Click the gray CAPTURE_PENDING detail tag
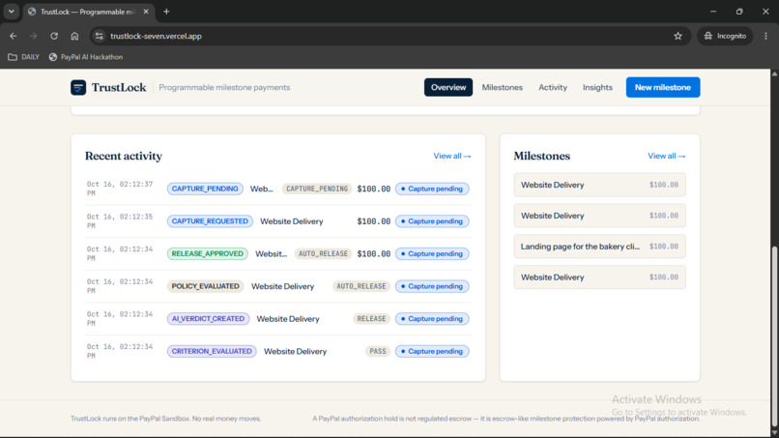 coord(317,189)
